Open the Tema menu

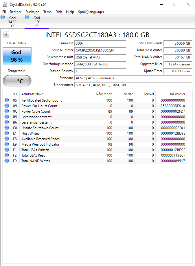(47, 12)
